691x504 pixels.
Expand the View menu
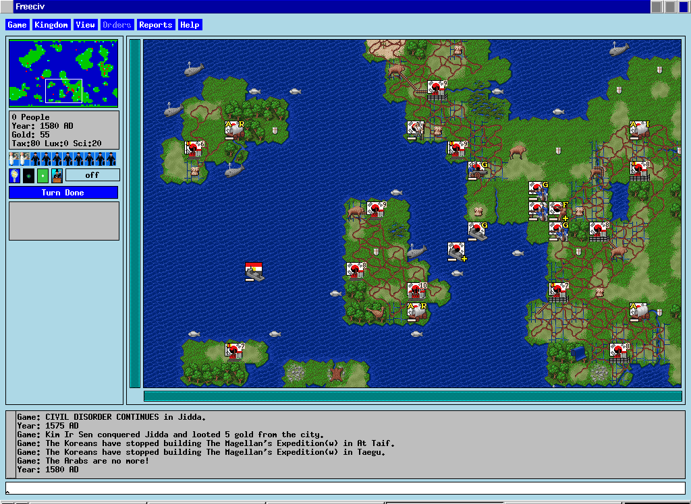coord(85,25)
